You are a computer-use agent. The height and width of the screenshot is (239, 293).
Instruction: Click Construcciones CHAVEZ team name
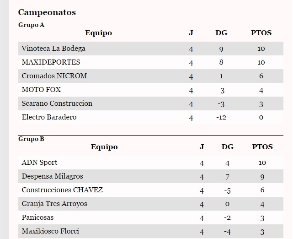point(62,190)
